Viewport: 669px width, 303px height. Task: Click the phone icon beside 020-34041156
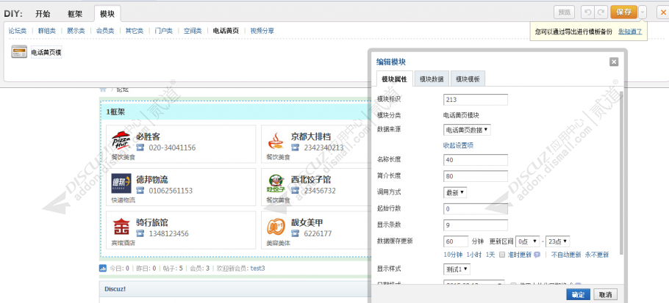140,147
